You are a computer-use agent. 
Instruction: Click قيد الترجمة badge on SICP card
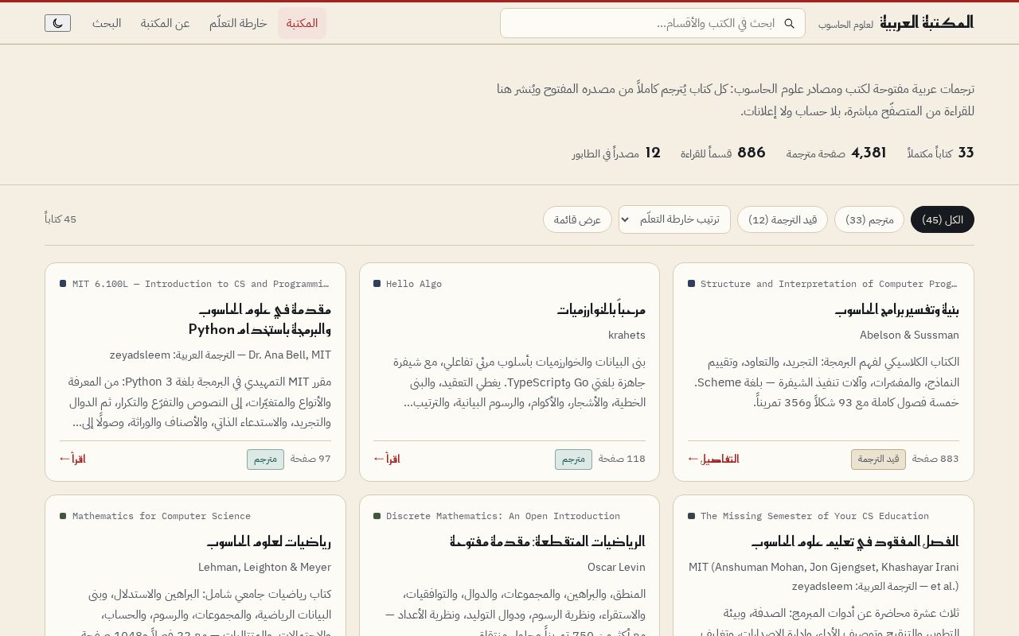pos(878,460)
